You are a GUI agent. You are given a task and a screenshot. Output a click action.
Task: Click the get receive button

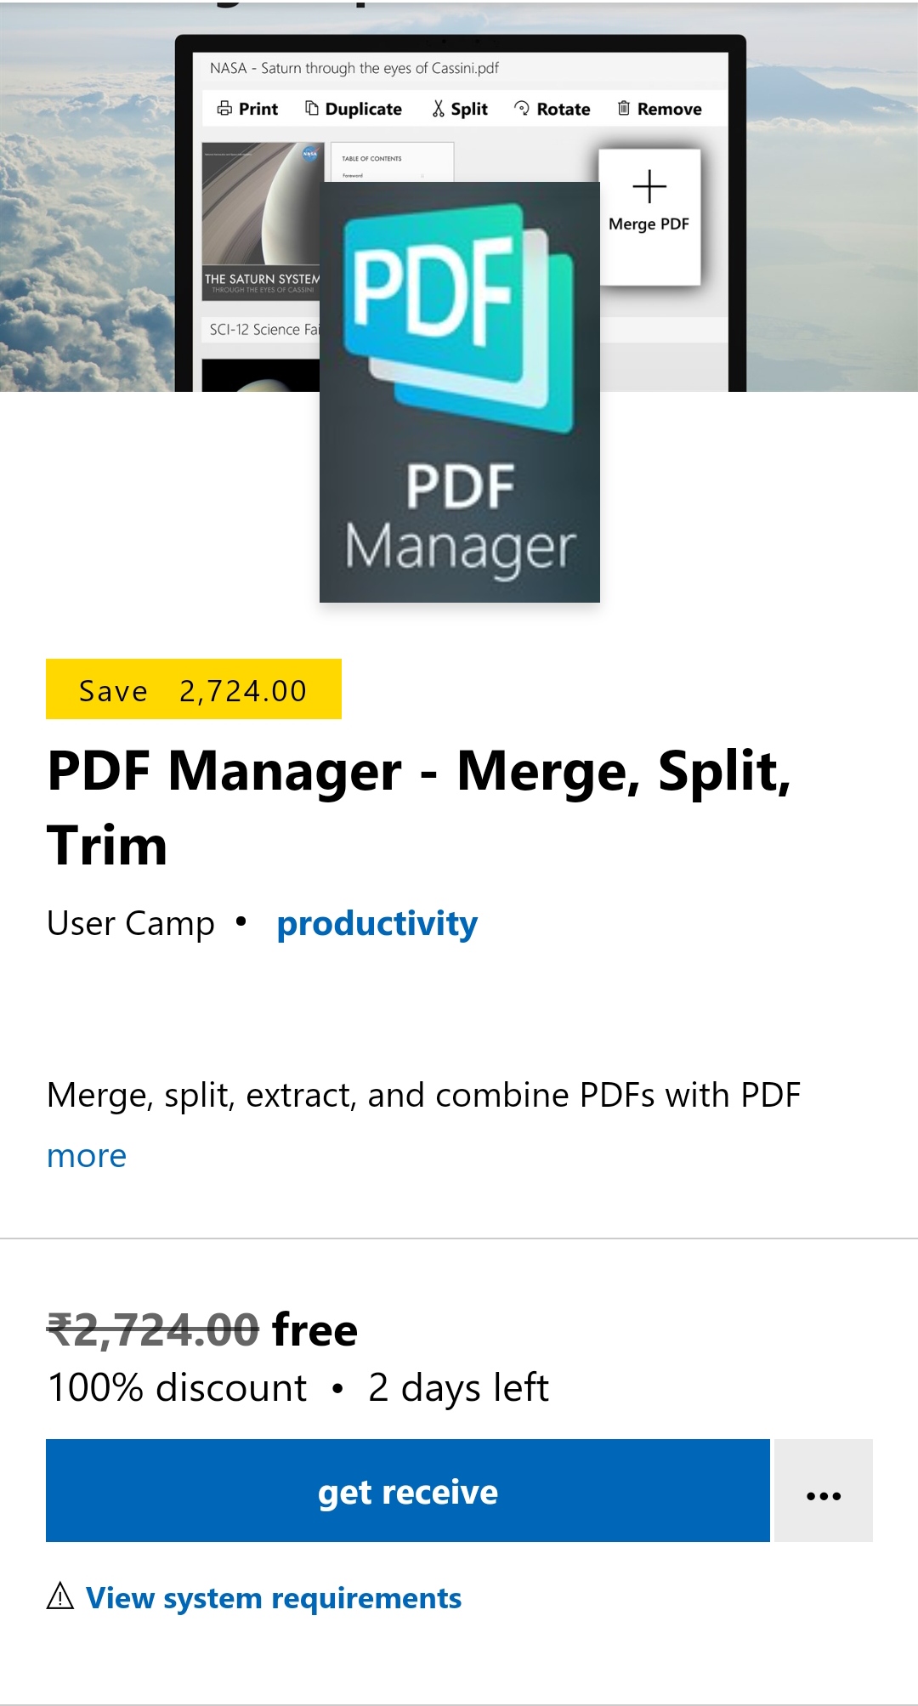tap(409, 1490)
